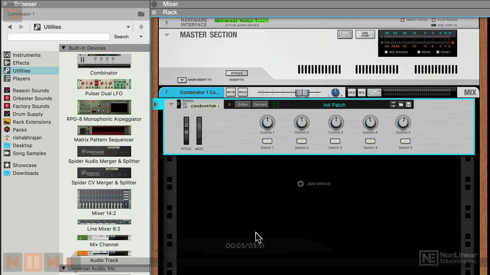Select the Effects category in Browser
Image resolution: width=490 pixels, height=275 pixels.
point(21,63)
